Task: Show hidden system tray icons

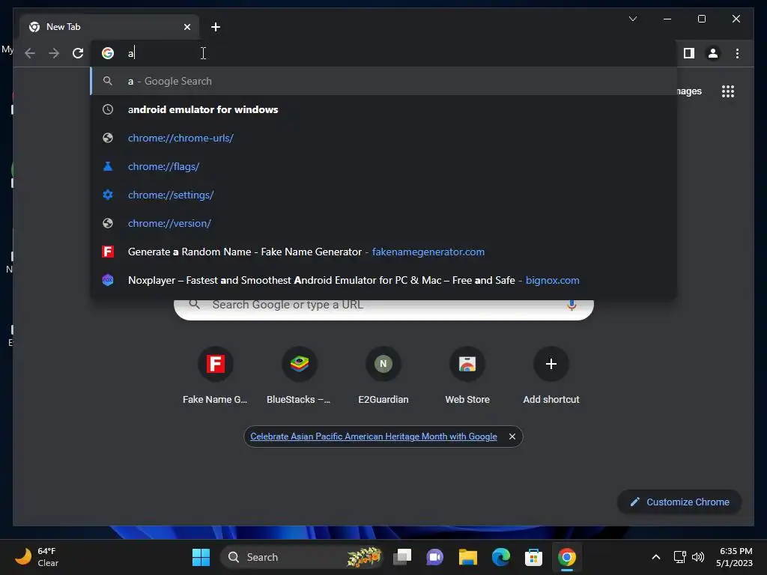Action: 656,557
